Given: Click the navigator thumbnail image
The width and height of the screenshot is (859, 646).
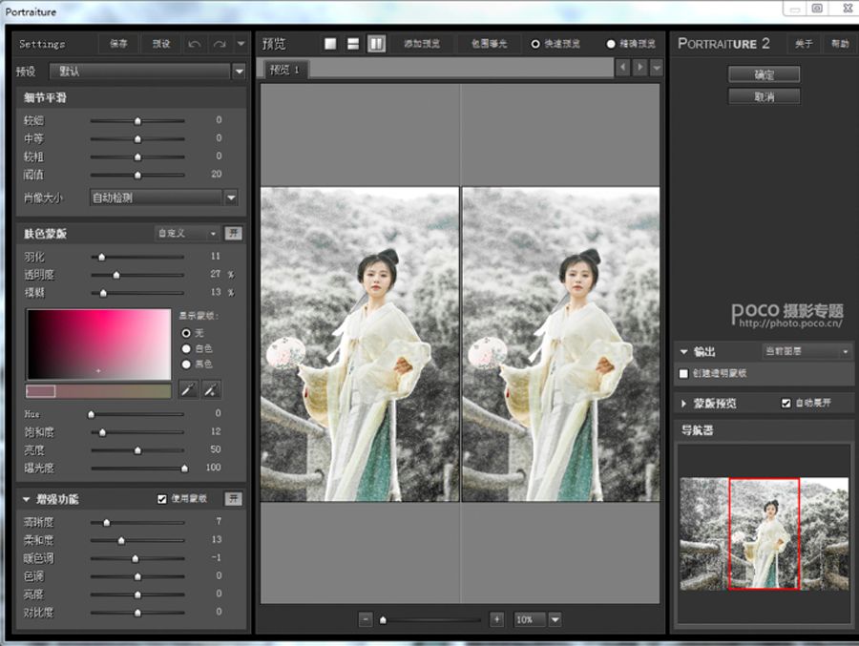Looking at the screenshot, I should pyautogui.click(x=765, y=533).
